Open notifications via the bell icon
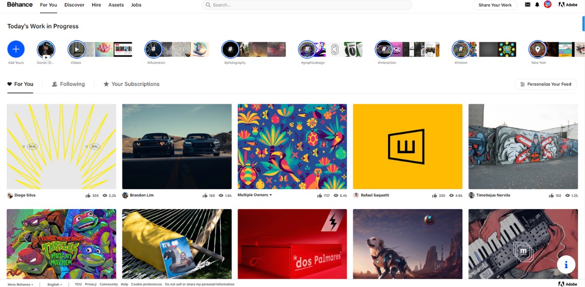Image resolution: width=585 pixels, height=287 pixels. pos(538,4)
